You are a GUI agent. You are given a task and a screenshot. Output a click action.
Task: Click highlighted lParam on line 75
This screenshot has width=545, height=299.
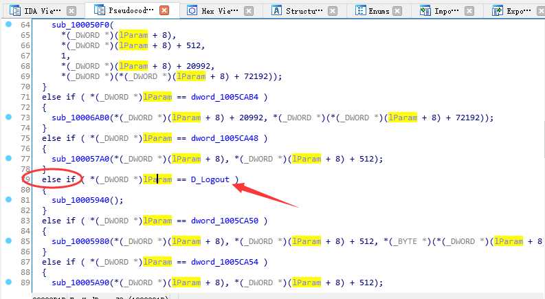[x=157, y=138]
